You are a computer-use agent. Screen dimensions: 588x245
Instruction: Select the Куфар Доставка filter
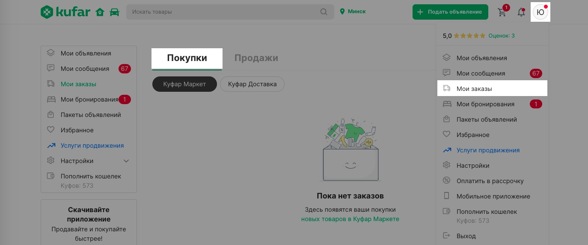tap(252, 84)
